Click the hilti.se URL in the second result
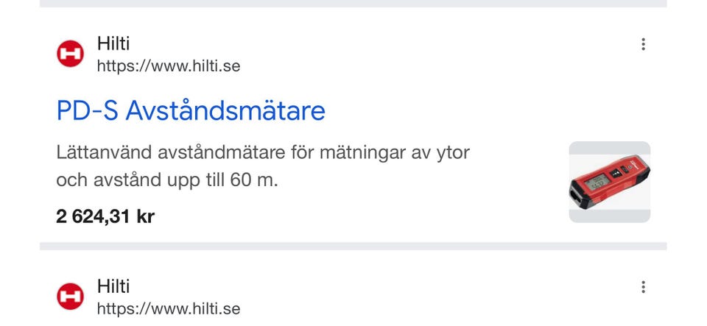 168,308
